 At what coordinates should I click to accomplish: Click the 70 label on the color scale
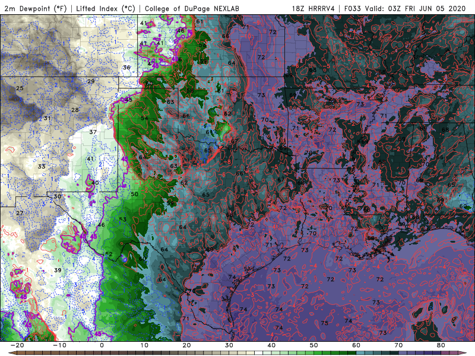click(398, 345)
